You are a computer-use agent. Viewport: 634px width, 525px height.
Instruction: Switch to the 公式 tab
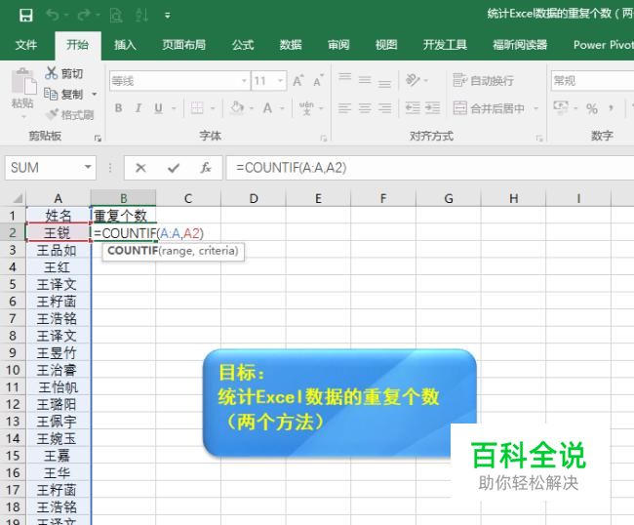coord(243,45)
